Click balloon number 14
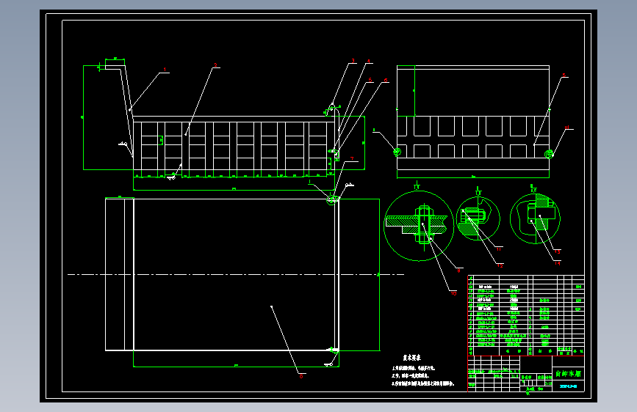The width and height of the screenshot is (637, 412). [558, 264]
